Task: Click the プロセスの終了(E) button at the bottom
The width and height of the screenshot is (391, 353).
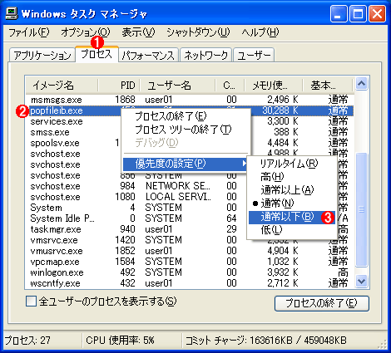Action: tap(322, 303)
